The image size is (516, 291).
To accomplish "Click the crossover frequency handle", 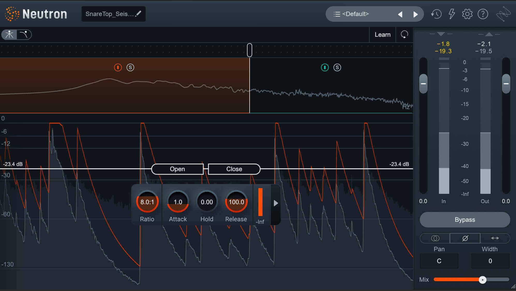I will (x=250, y=50).
